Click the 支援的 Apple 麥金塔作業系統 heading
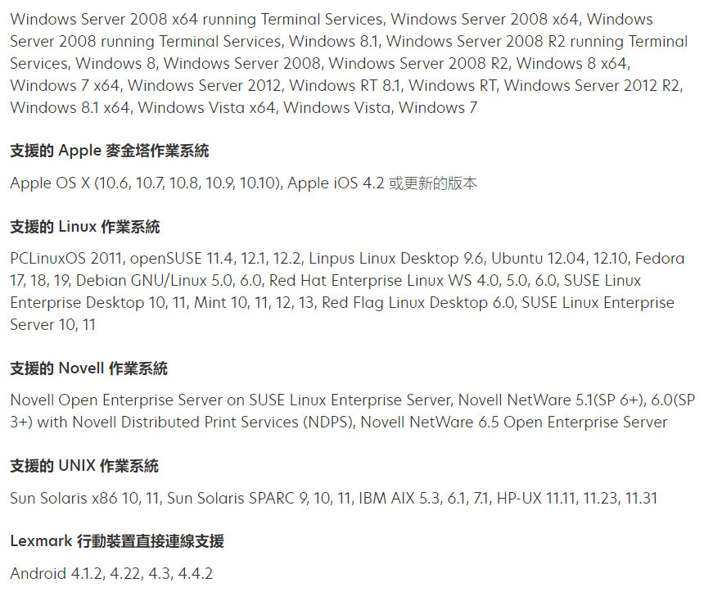The height and width of the screenshot is (592, 704). [110, 151]
